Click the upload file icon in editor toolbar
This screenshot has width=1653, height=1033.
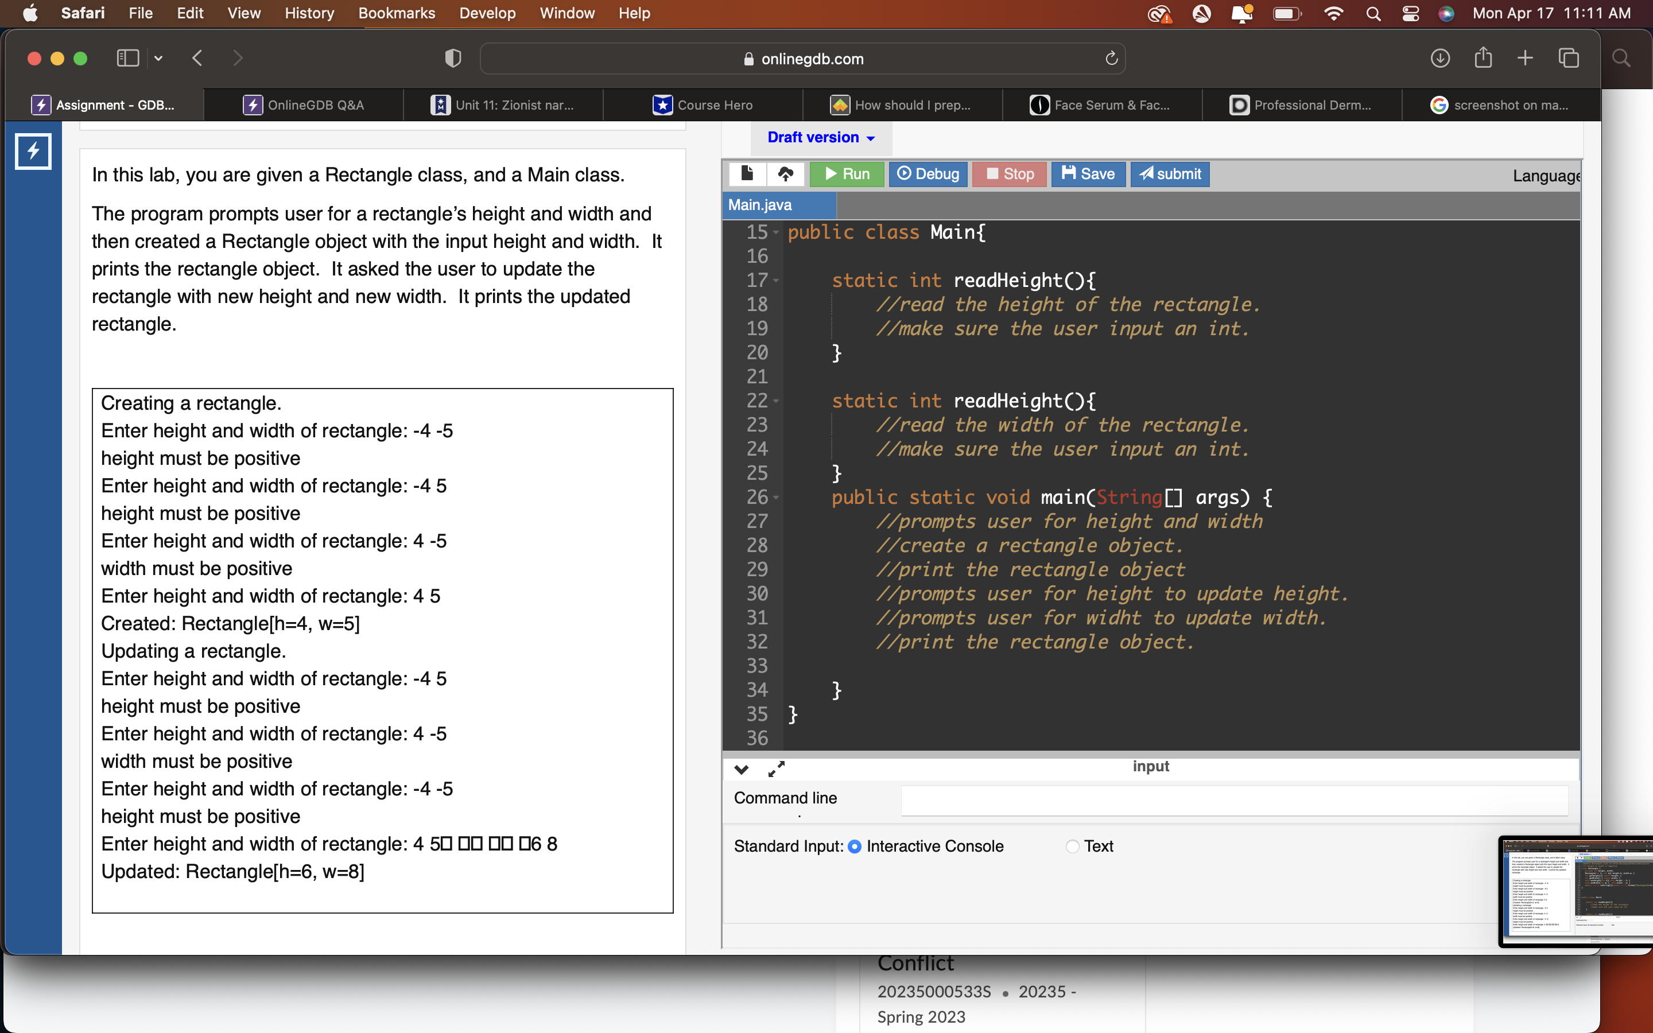[786, 173]
